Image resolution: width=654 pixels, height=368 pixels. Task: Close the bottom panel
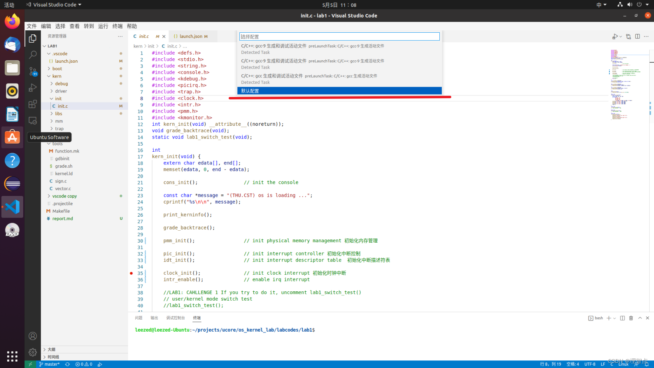(x=648, y=318)
